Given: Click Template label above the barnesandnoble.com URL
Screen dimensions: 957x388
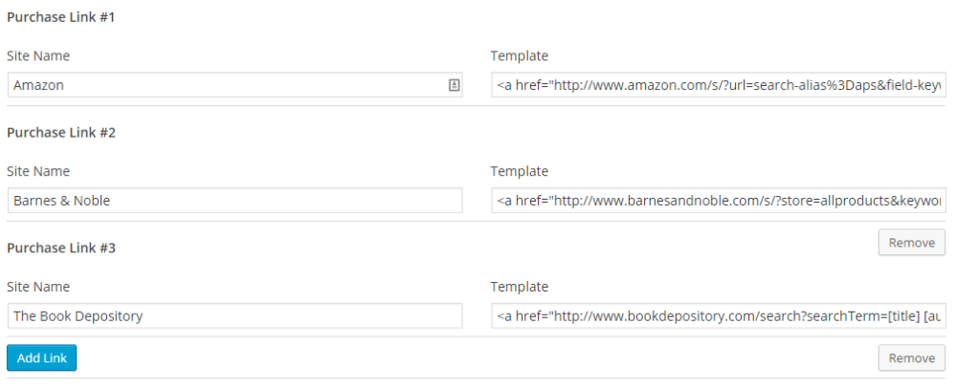Looking at the screenshot, I should click(x=520, y=171).
